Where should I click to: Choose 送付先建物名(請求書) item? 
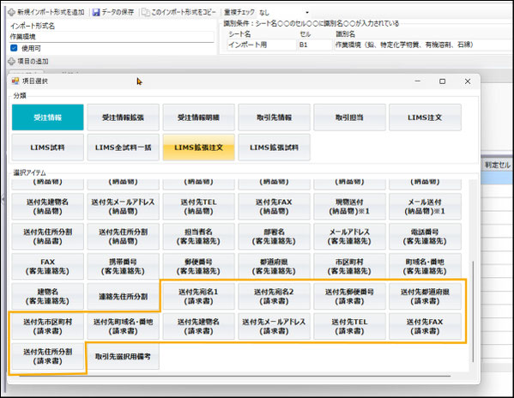pos(199,326)
